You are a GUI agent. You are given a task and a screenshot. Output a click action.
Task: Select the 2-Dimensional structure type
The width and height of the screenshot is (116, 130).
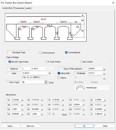pyautogui.click(x=47, y=53)
